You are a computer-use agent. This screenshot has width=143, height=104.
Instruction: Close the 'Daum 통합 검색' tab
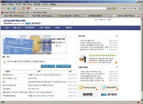pos(83,16)
